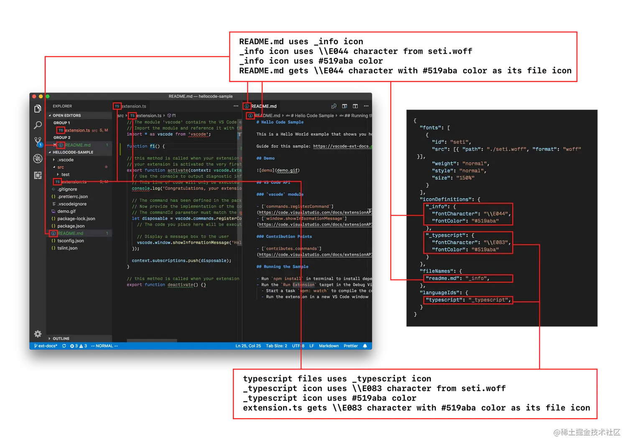Click the EXPLORER panel title
This screenshot has width=632, height=448.
[x=62, y=106]
